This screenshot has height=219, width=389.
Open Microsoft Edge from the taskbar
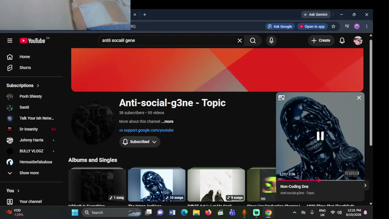coord(184,213)
